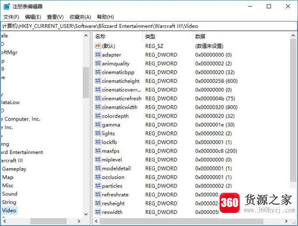This screenshot has height=226, width=298.
Task: Select the Computer, Inc. tree key
Action: (x=21, y=119)
